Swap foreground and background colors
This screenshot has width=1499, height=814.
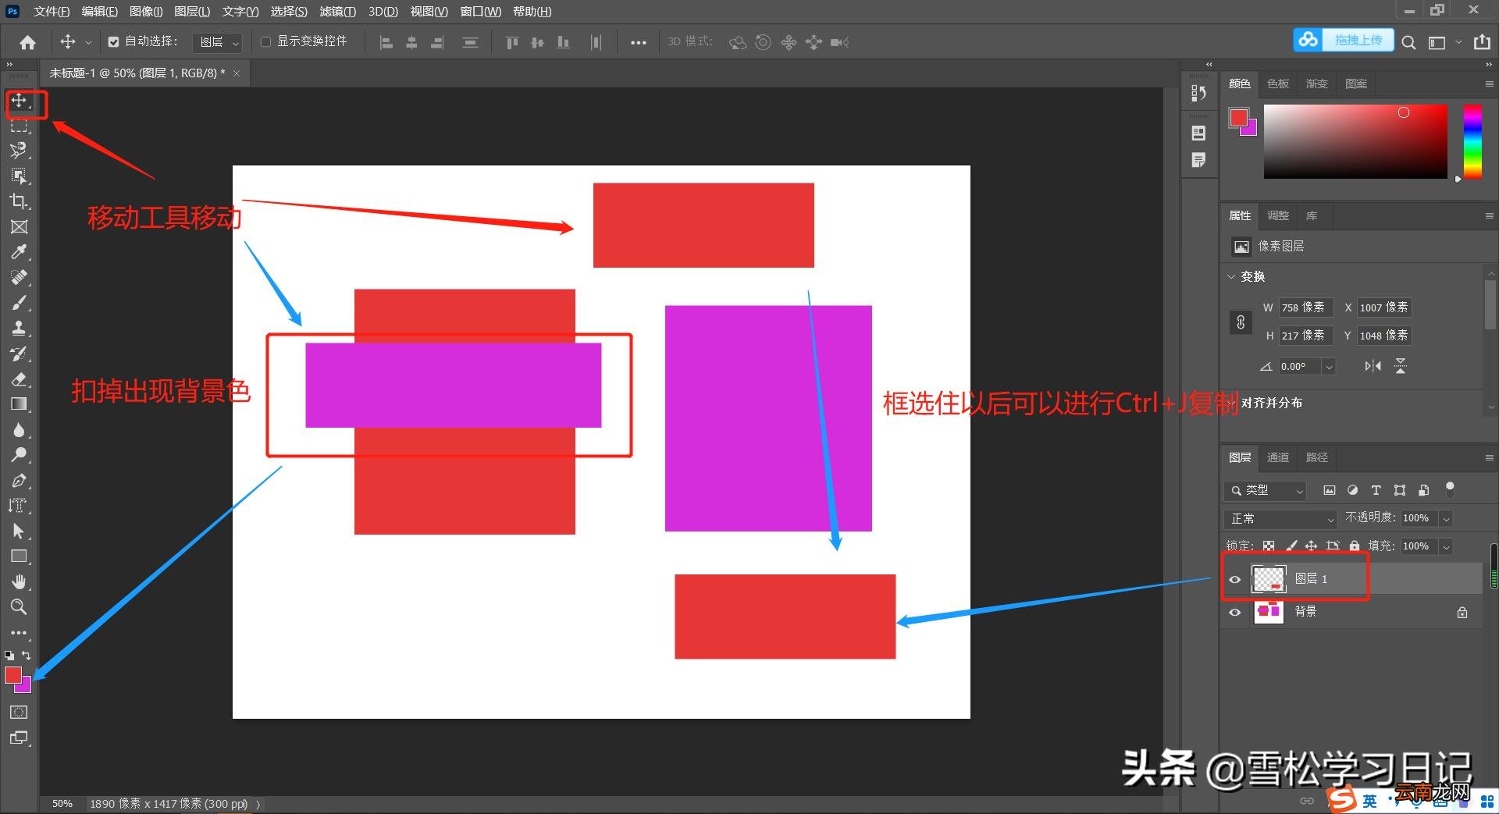(26, 656)
